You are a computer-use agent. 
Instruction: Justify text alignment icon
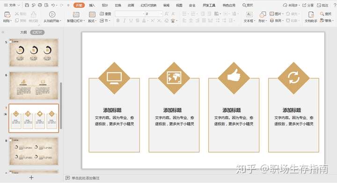click(x=204, y=21)
